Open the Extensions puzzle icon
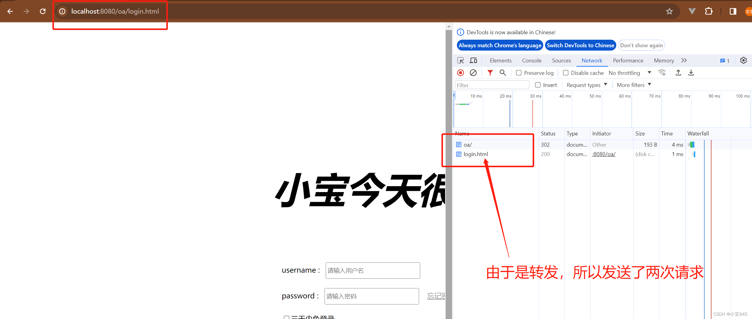Image resolution: width=752 pixels, height=319 pixels. (709, 12)
